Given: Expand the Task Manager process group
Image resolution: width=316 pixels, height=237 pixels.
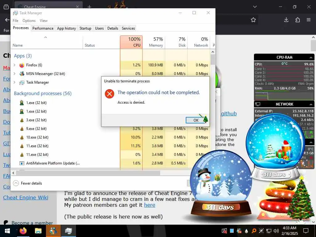Looking at the screenshot, I should [15, 82].
